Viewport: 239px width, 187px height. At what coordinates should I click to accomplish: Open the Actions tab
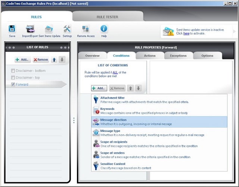click(x=150, y=56)
